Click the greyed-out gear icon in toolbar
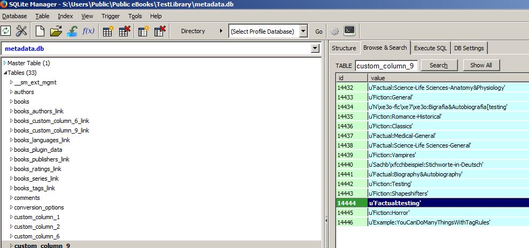Viewport: 529px width, 248px height. click(x=334, y=32)
